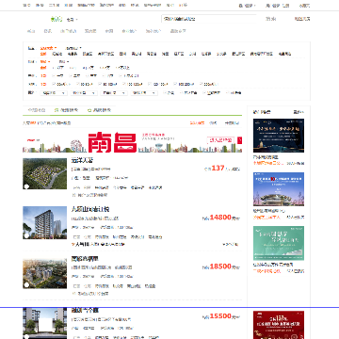Open the gateway thumbnail of the 15500 listing
The height and width of the screenshot is (339, 339).
click(44, 323)
